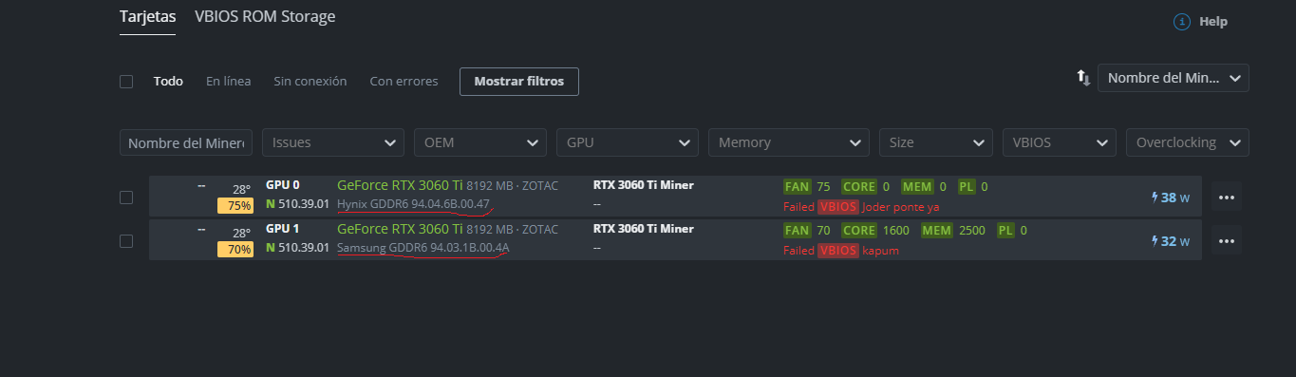Image resolution: width=1296 pixels, height=377 pixels.
Task: Open the Nombre del Miner sort dropdown
Action: pyautogui.click(x=1174, y=78)
